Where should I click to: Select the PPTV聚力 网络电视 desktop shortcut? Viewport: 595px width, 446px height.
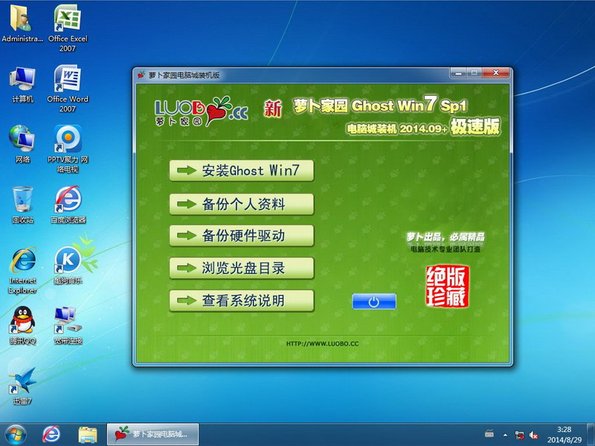pyautogui.click(x=68, y=149)
